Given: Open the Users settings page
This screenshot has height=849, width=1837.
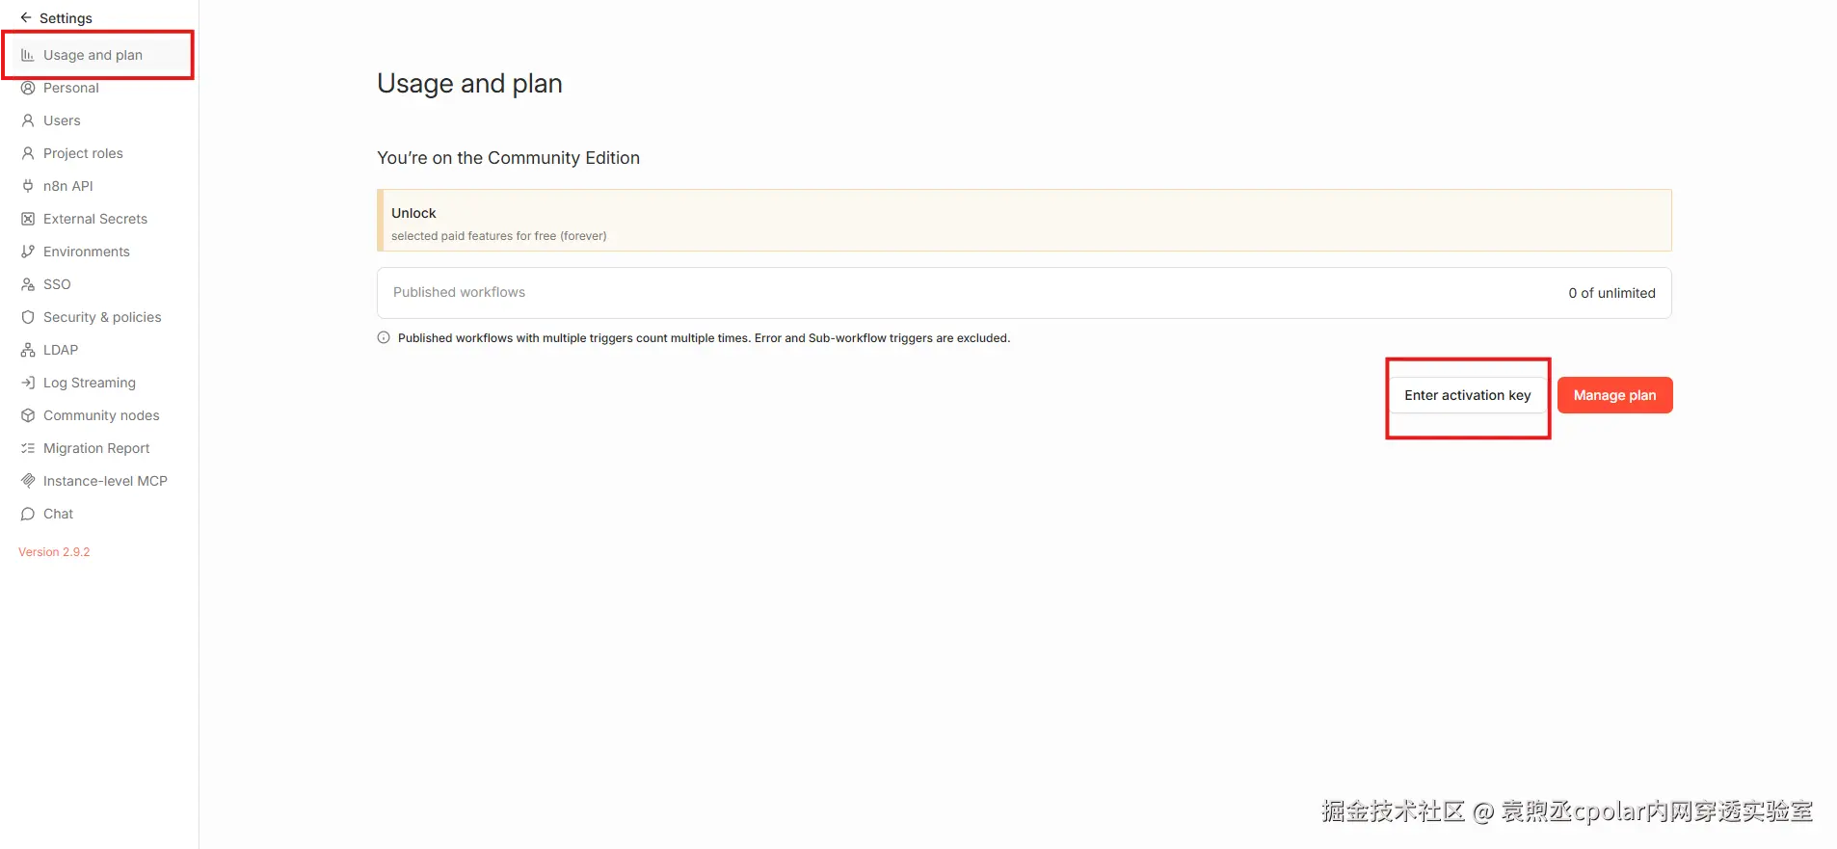Looking at the screenshot, I should [62, 120].
